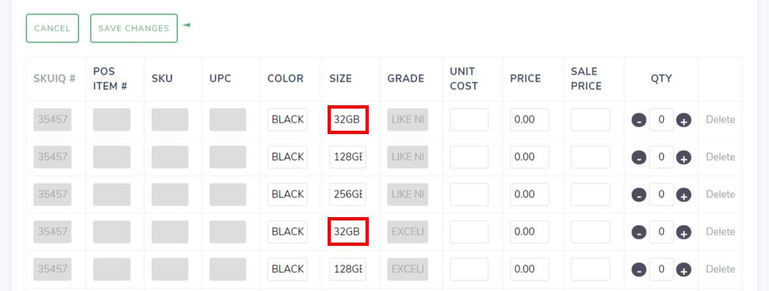Click Save Changes button

coord(133,28)
